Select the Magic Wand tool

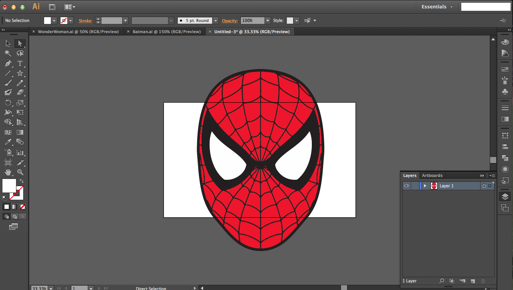pyautogui.click(x=8, y=54)
